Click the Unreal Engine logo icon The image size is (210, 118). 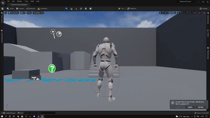point(3,3)
